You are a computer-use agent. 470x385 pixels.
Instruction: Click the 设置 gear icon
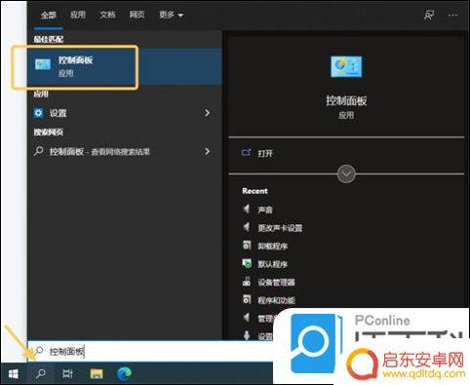tap(38, 113)
